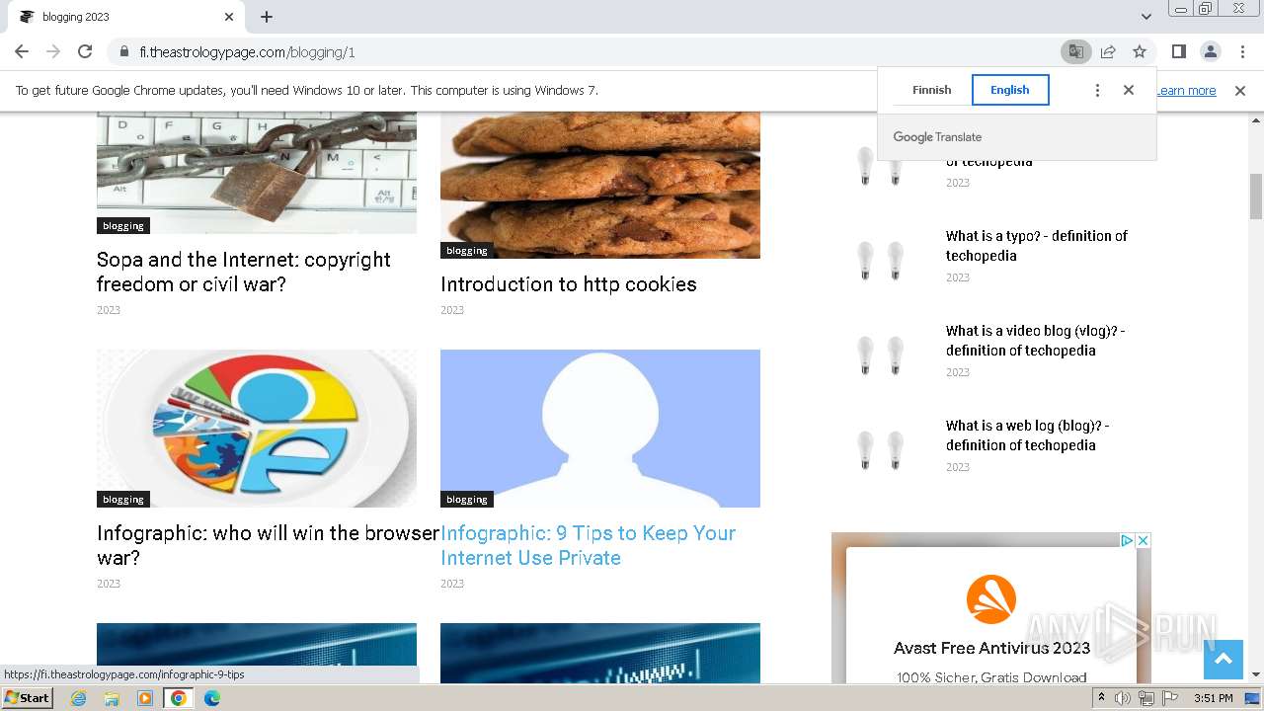Open Introduction to http cookies article

569,284
